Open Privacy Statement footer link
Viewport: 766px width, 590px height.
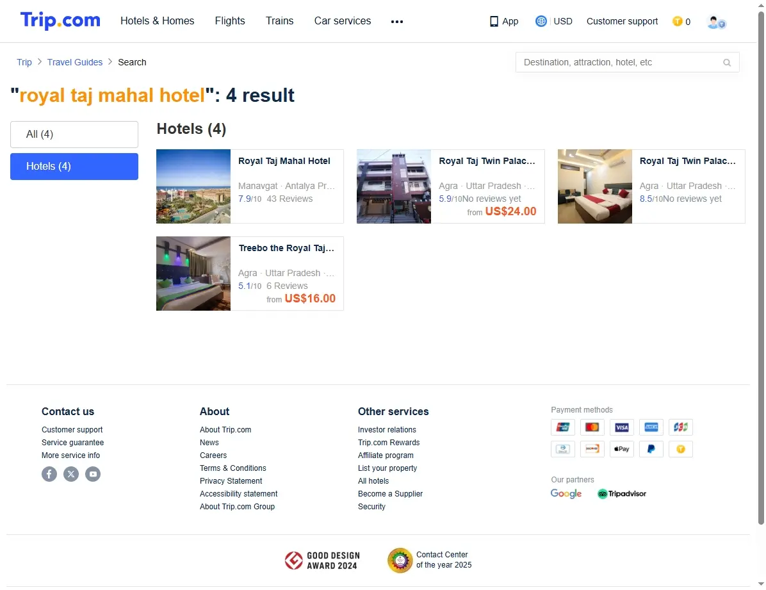click(x=231, y=481)
